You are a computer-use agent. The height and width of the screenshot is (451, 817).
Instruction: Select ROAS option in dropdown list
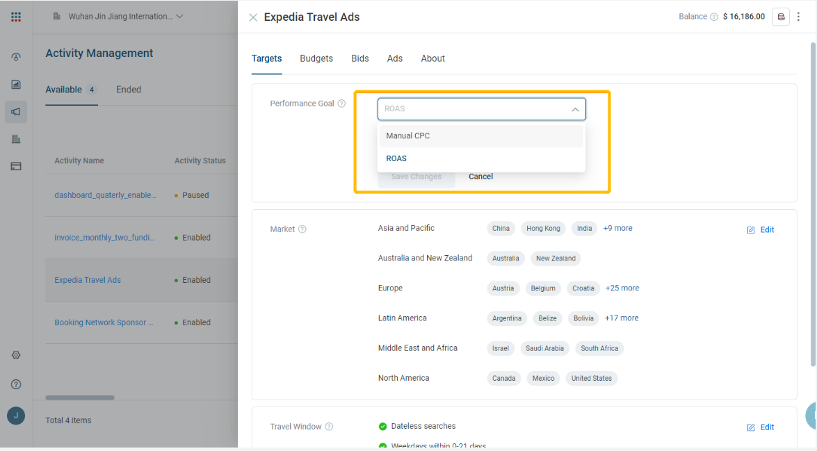[x=481, y=158]
